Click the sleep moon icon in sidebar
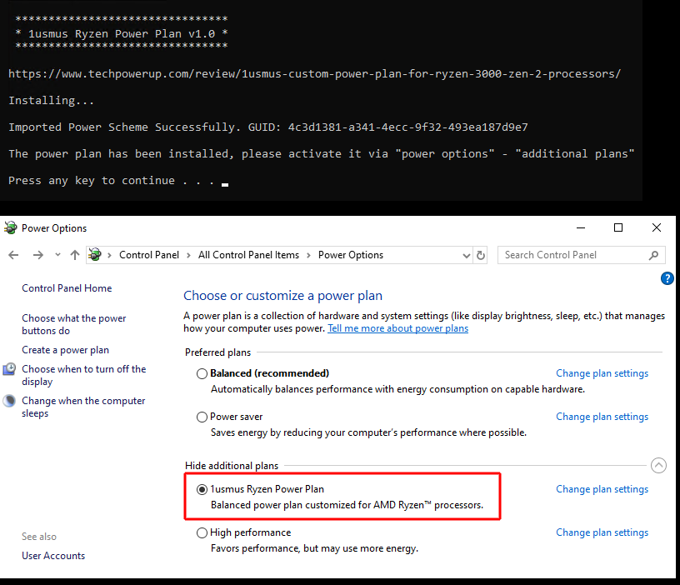The width and height of the screenshot is (680, 585). (x=9, y=401)
